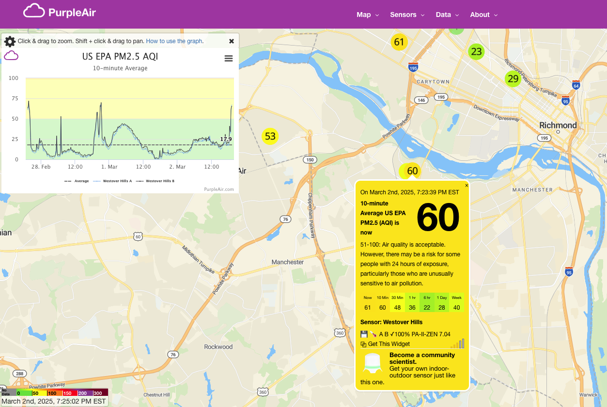The width and height of the screenshot is (607, 407).
Task: Click the 'Get This Widget' link
Action: (389, 344)
